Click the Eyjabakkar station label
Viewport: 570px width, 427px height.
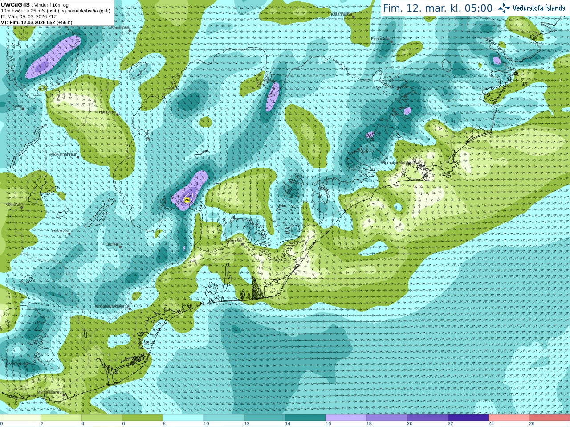click(381, 39)
